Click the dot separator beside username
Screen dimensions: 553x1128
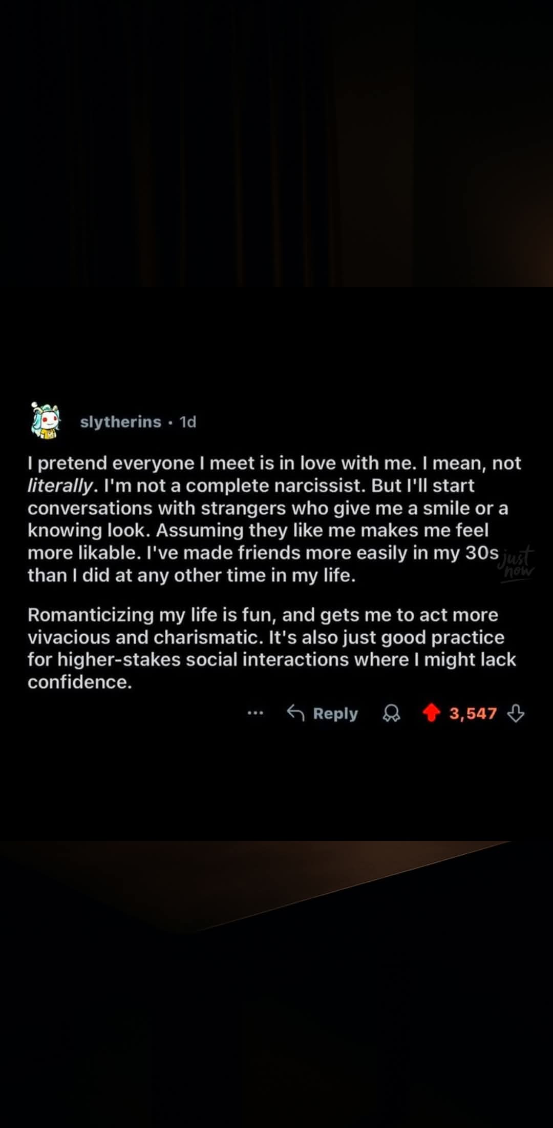tap(171, 422)
